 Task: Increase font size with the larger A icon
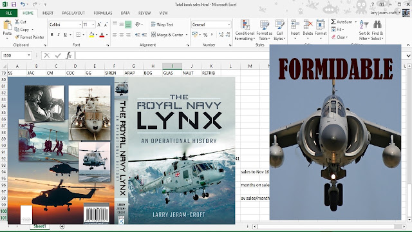[x=99, y=24]
